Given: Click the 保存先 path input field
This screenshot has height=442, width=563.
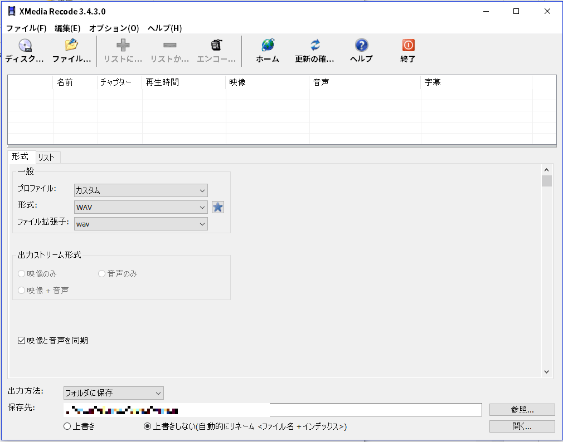Looking at the screenshot, I should 273,409.
